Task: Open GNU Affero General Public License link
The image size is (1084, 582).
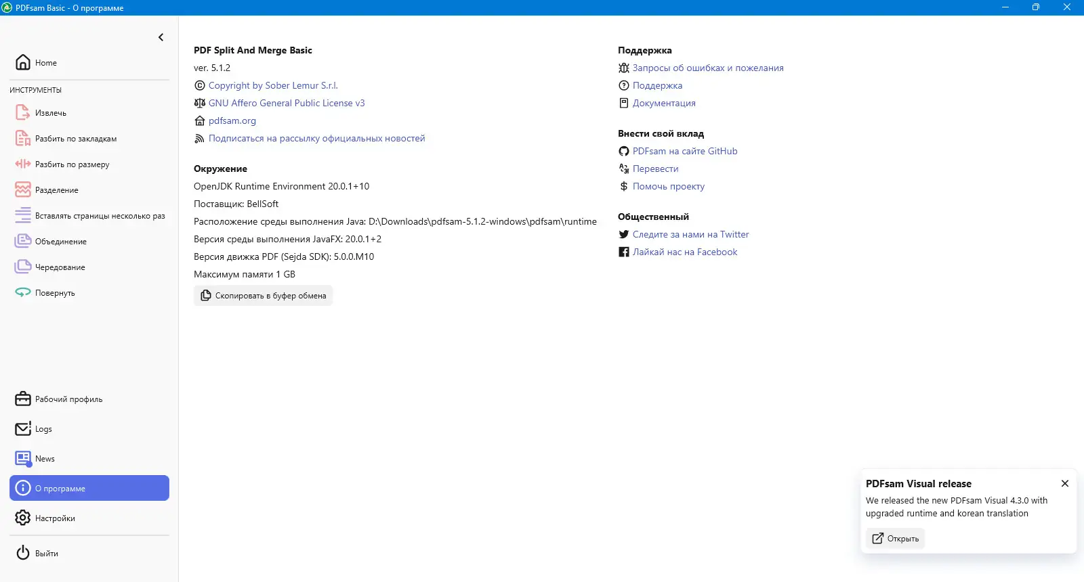Action: [287, 103]
